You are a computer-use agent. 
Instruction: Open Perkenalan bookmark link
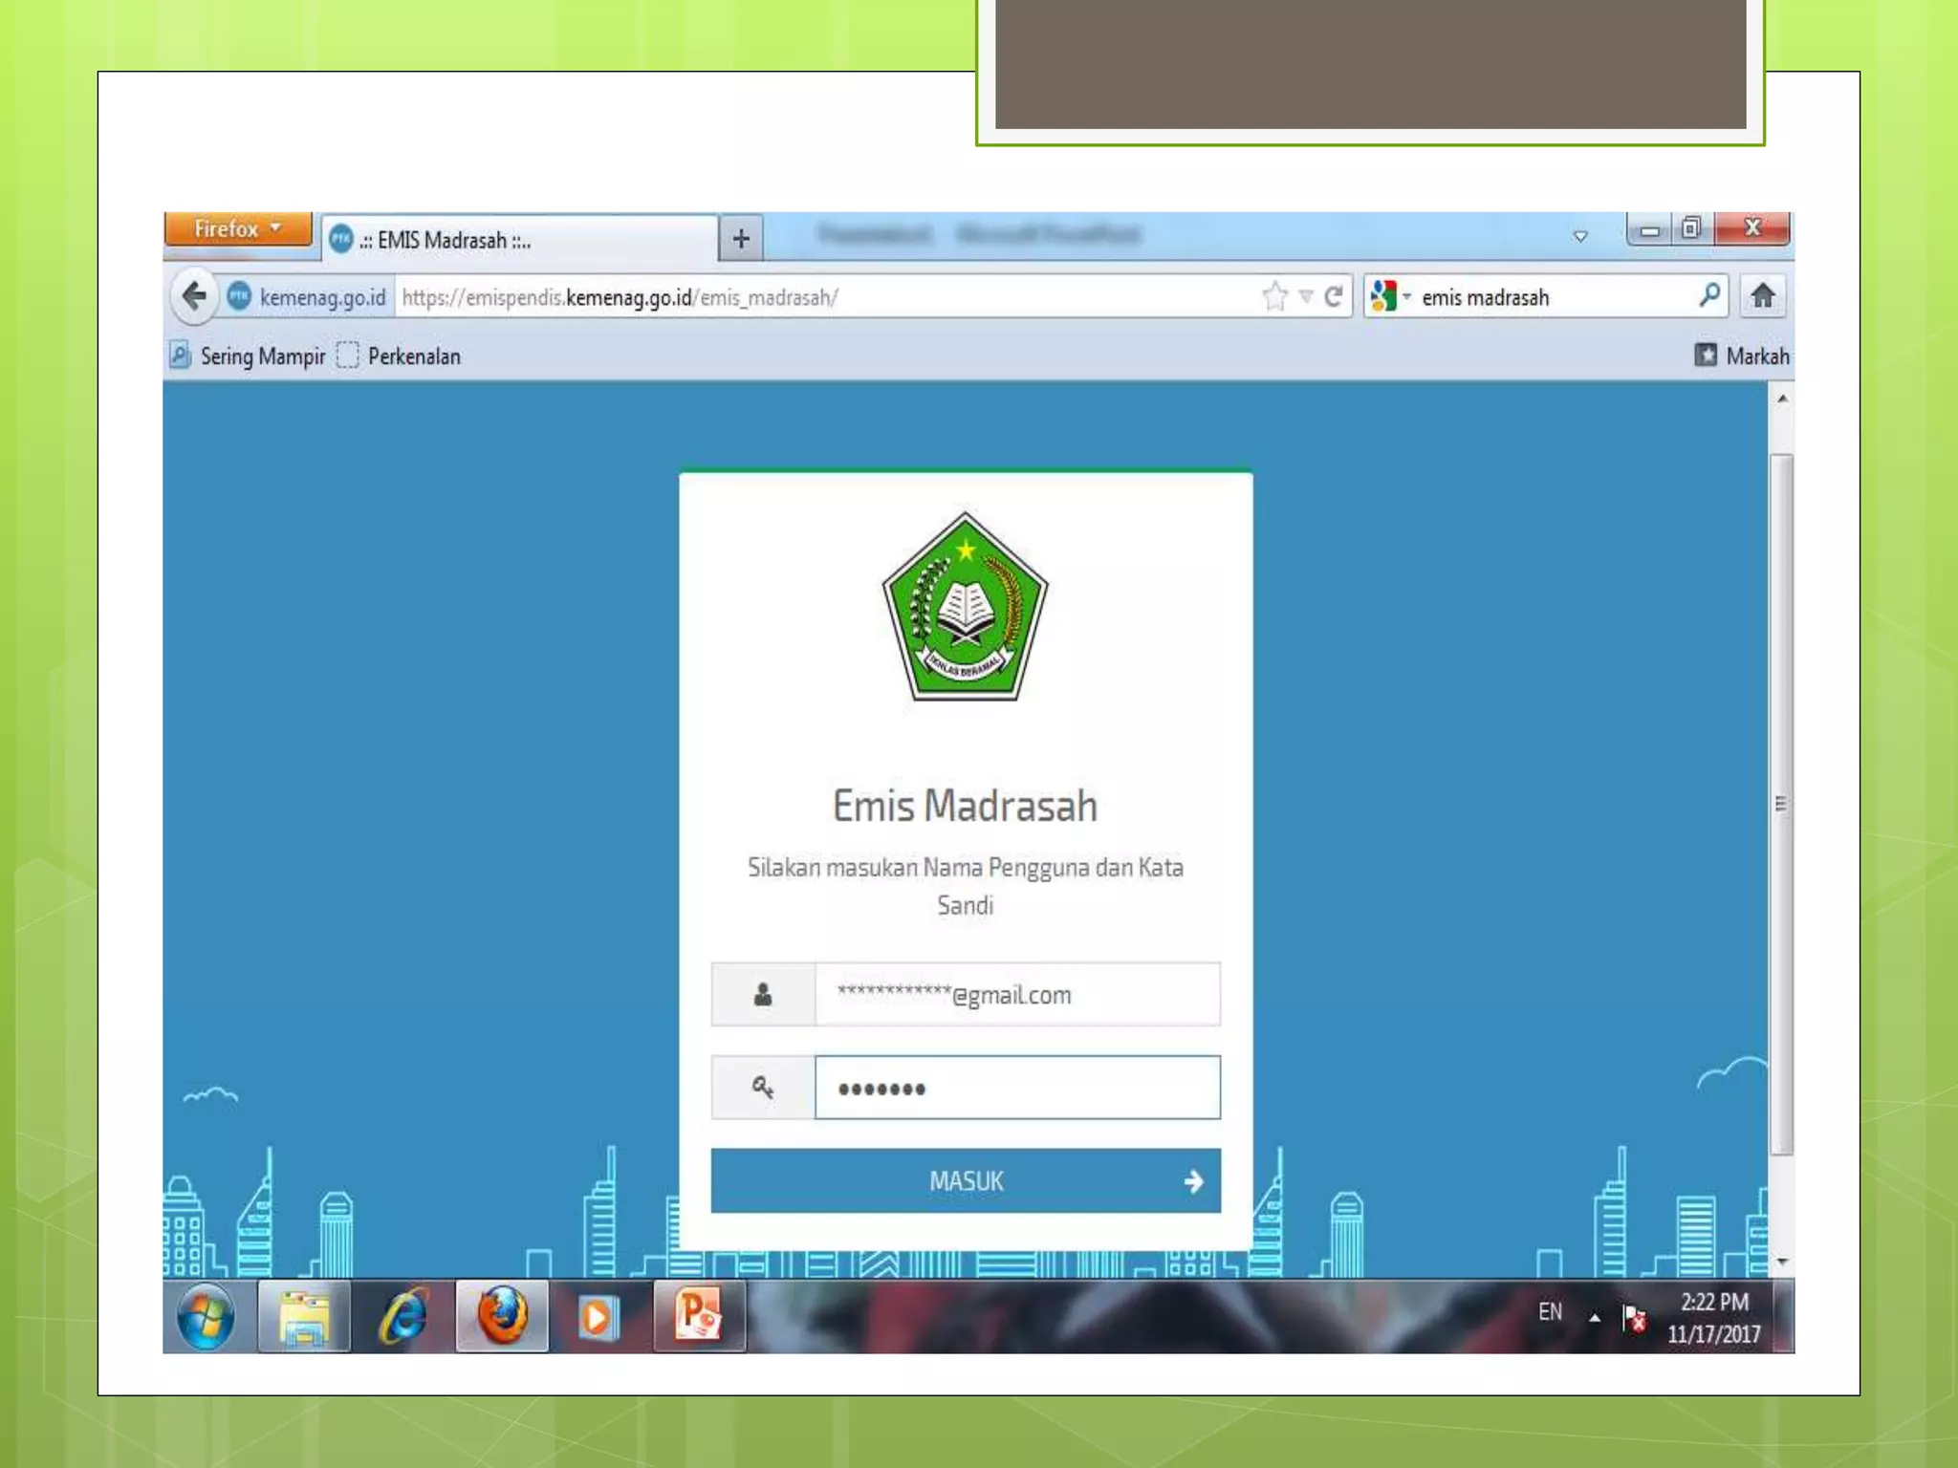[x=413, y=356]
